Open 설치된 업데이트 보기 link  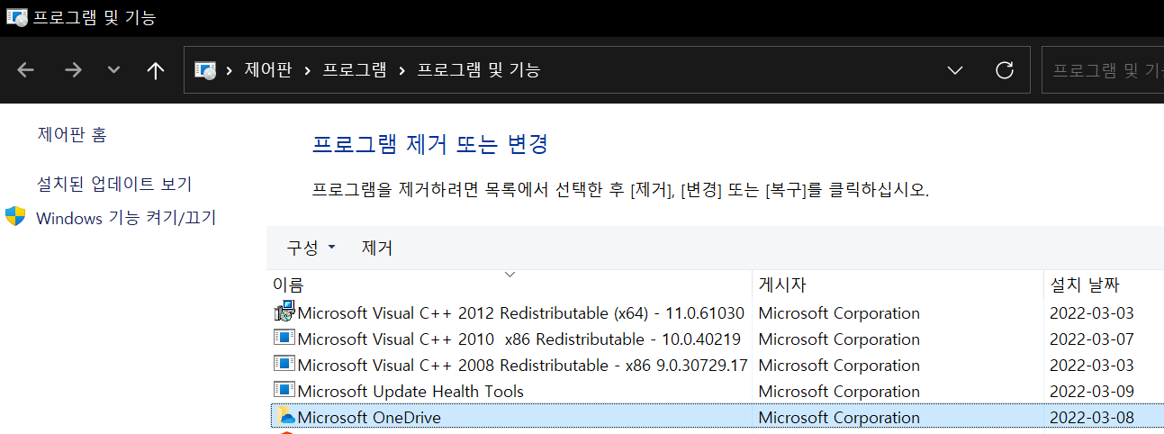(114, 184)
